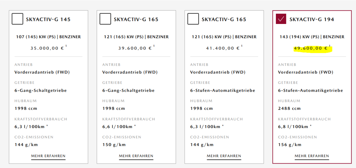This screenshot has height=168, width=356.
Task: Click the 107 (145) KW (PS) | Benziner text
Action: 48,37
